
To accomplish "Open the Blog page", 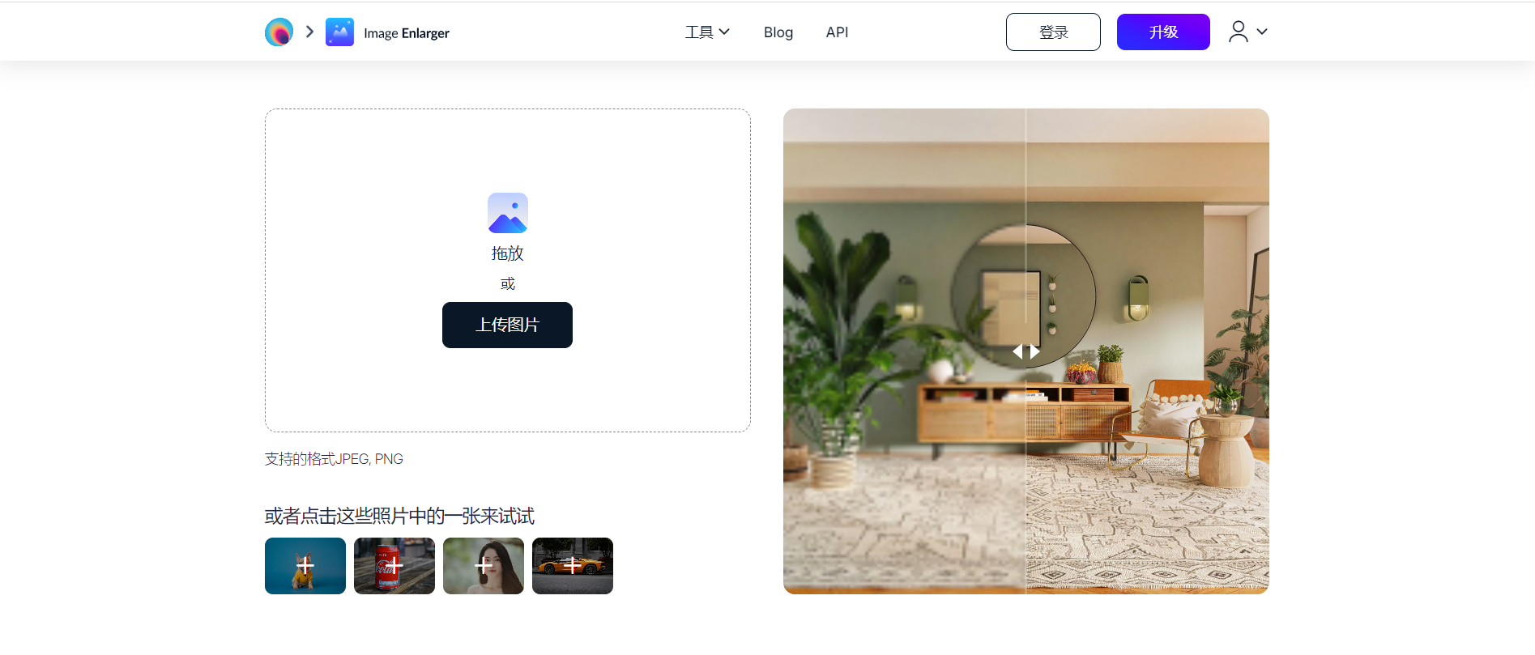I will pos(778,32).
